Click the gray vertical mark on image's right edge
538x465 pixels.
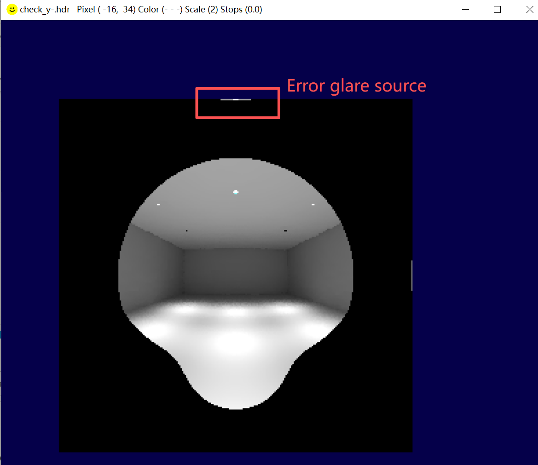click(x=411, y=276)
